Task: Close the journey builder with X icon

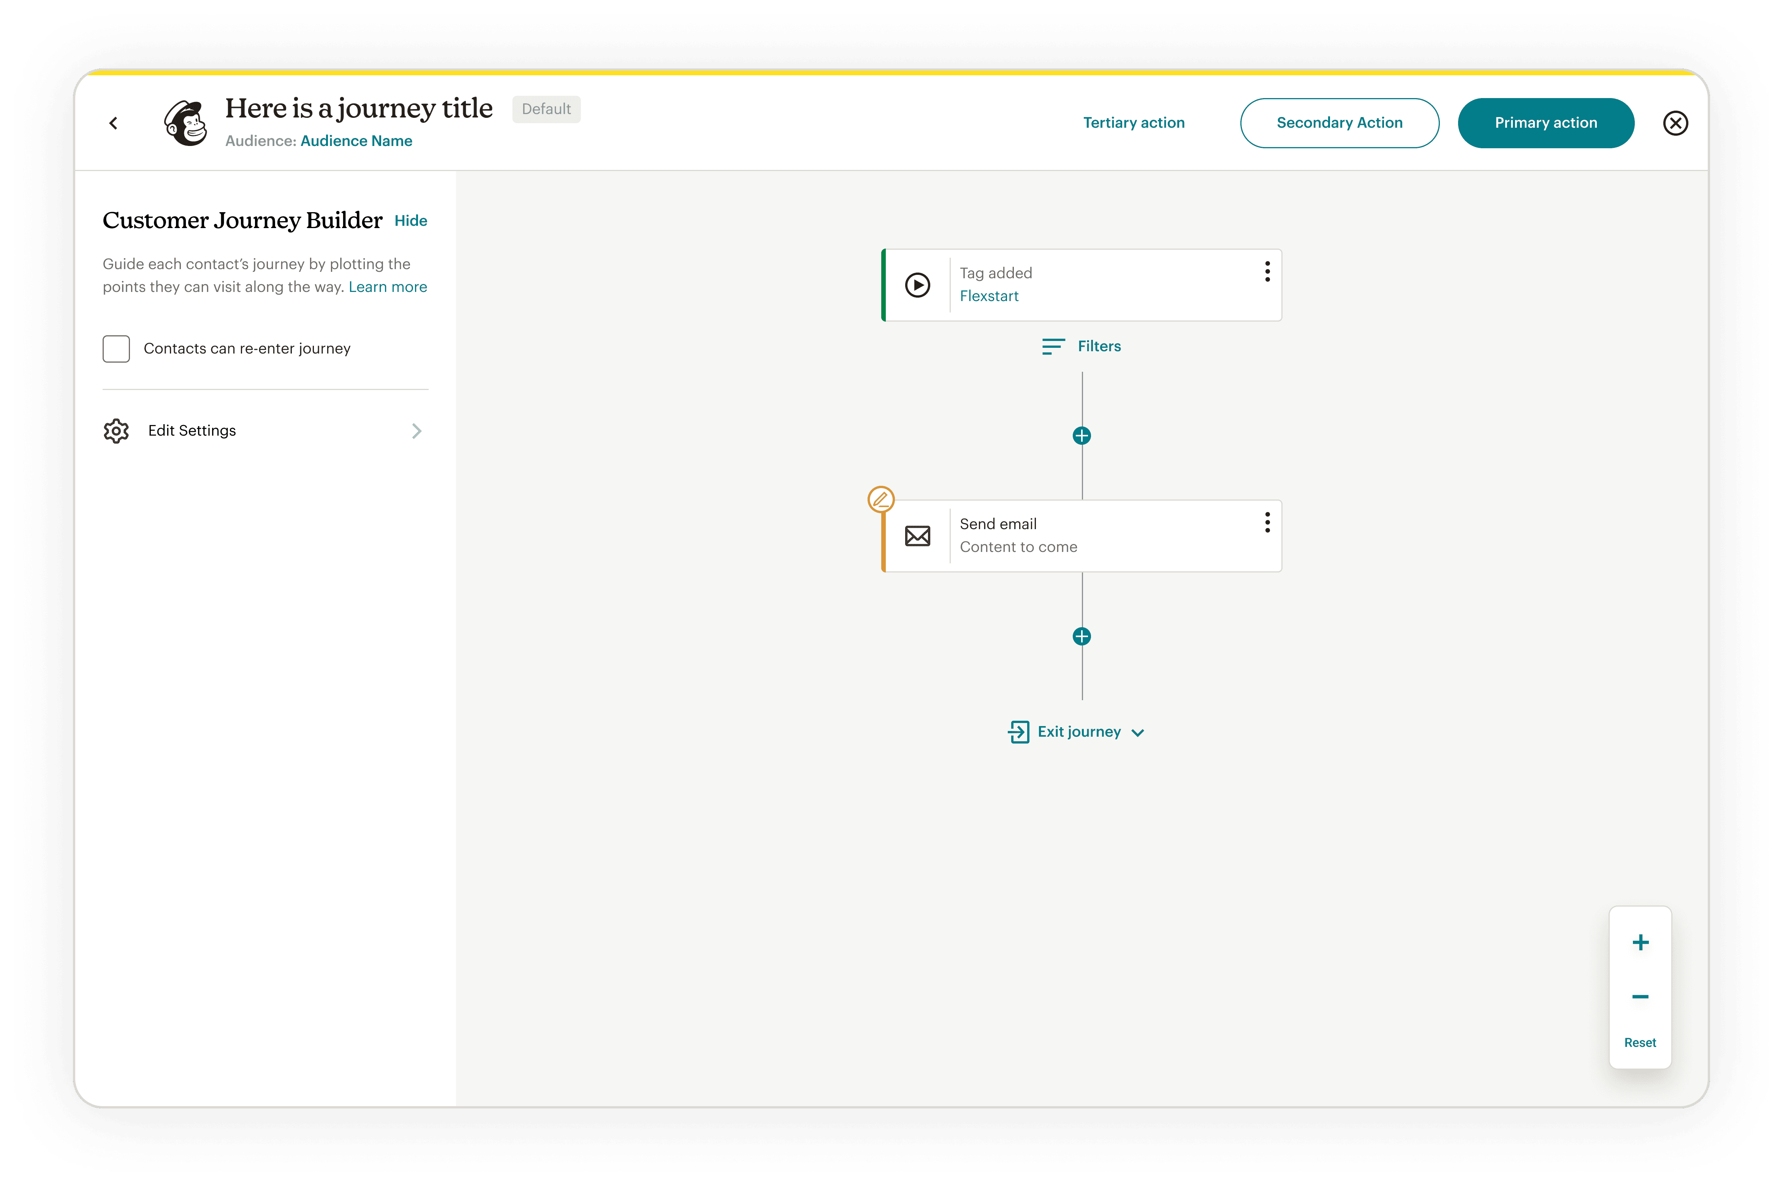Action: click(x=1675, y=122)
